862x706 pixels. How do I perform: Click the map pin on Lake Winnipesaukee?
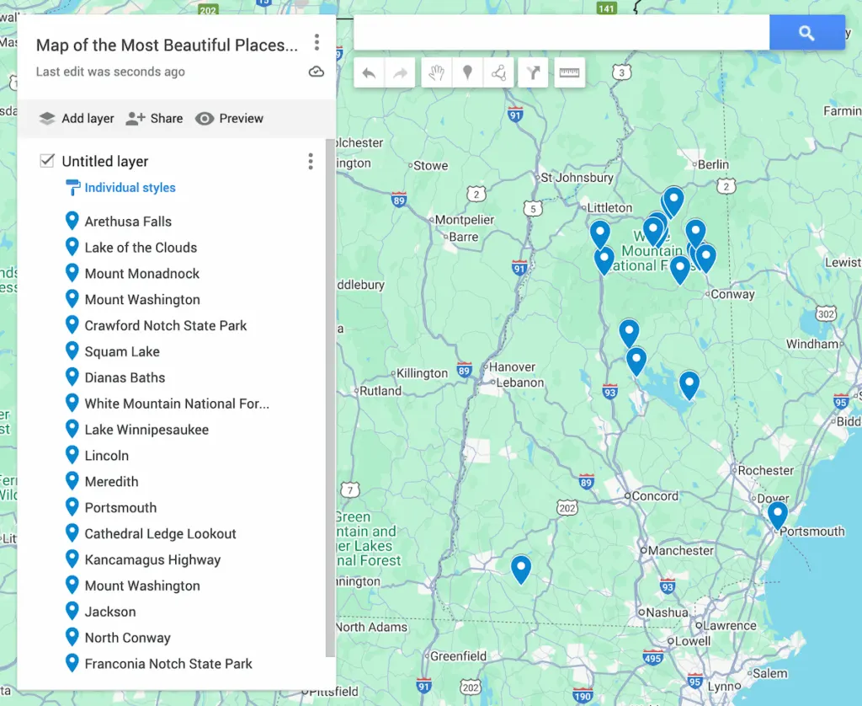coord(689,385)
